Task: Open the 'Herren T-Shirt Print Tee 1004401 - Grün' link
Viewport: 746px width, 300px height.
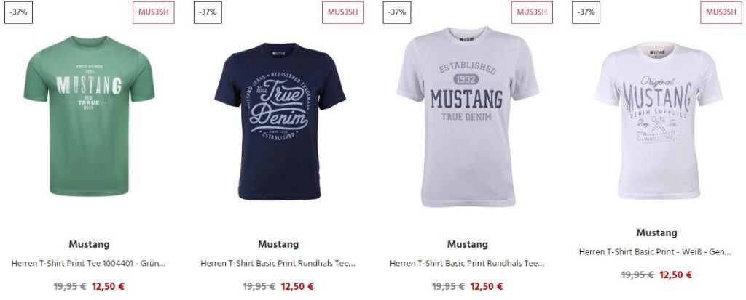Action: click(88, 264)
